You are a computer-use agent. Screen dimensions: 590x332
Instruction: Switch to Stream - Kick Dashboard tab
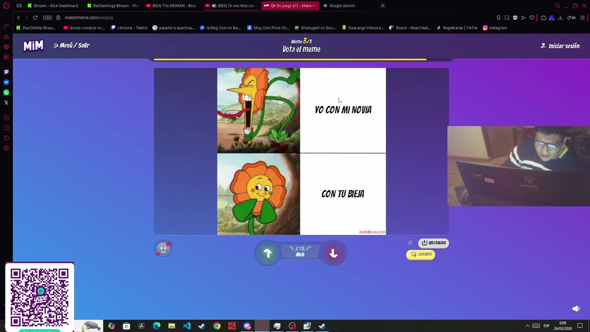pyautogui.click(x=53, y=6)
